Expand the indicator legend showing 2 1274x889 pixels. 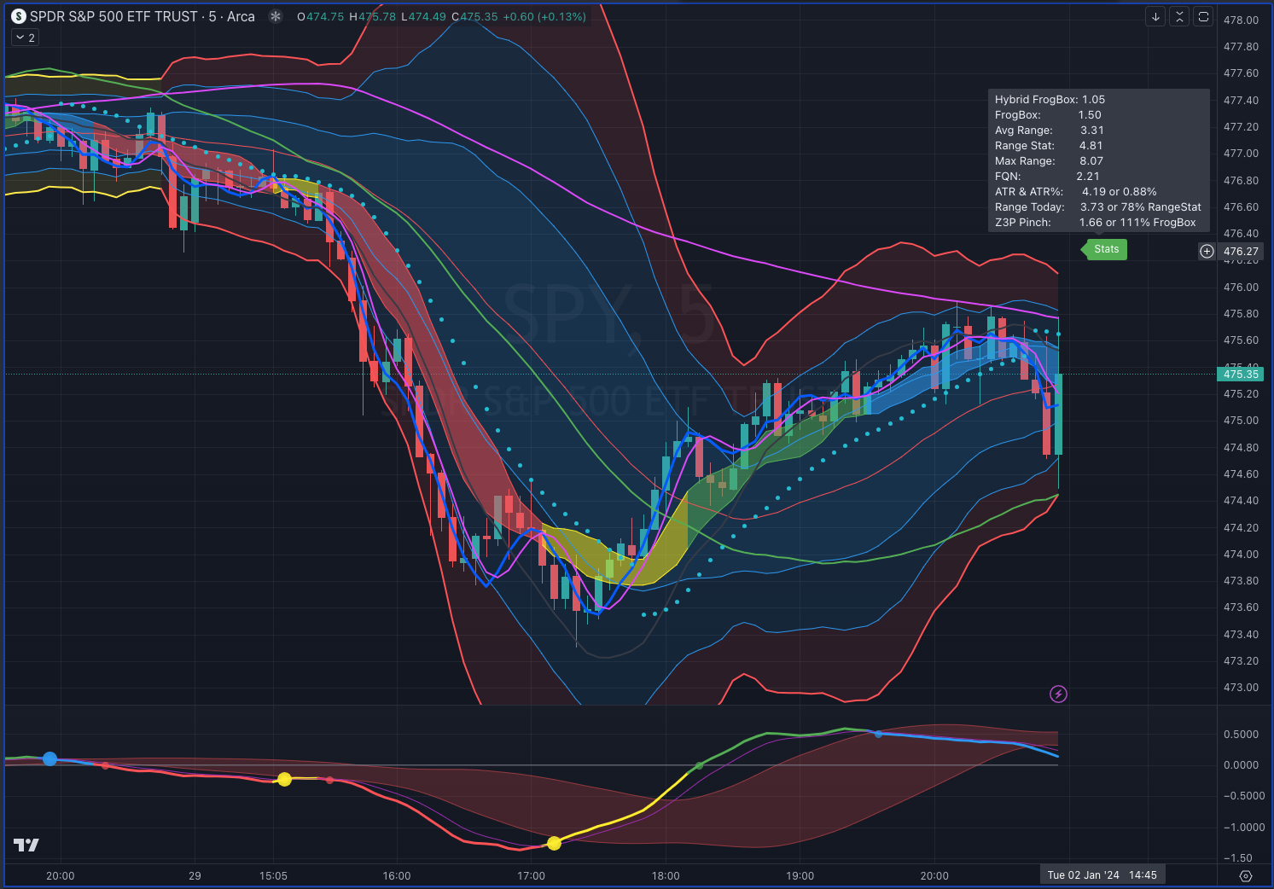point(25,38)
